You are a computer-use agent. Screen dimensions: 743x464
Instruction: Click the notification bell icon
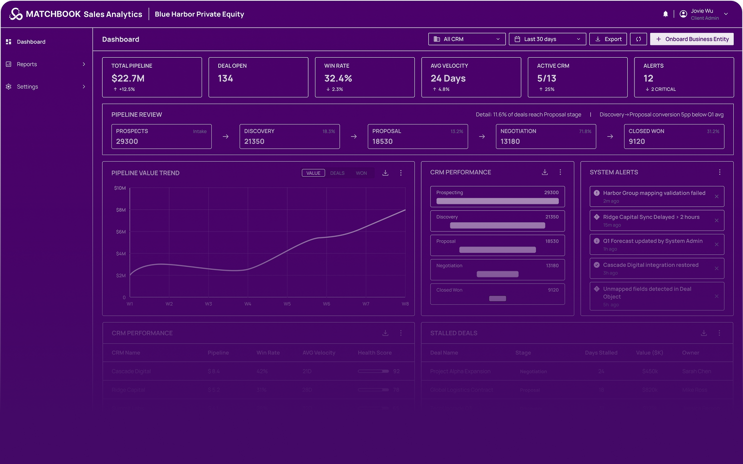click(x=665, y=14)
